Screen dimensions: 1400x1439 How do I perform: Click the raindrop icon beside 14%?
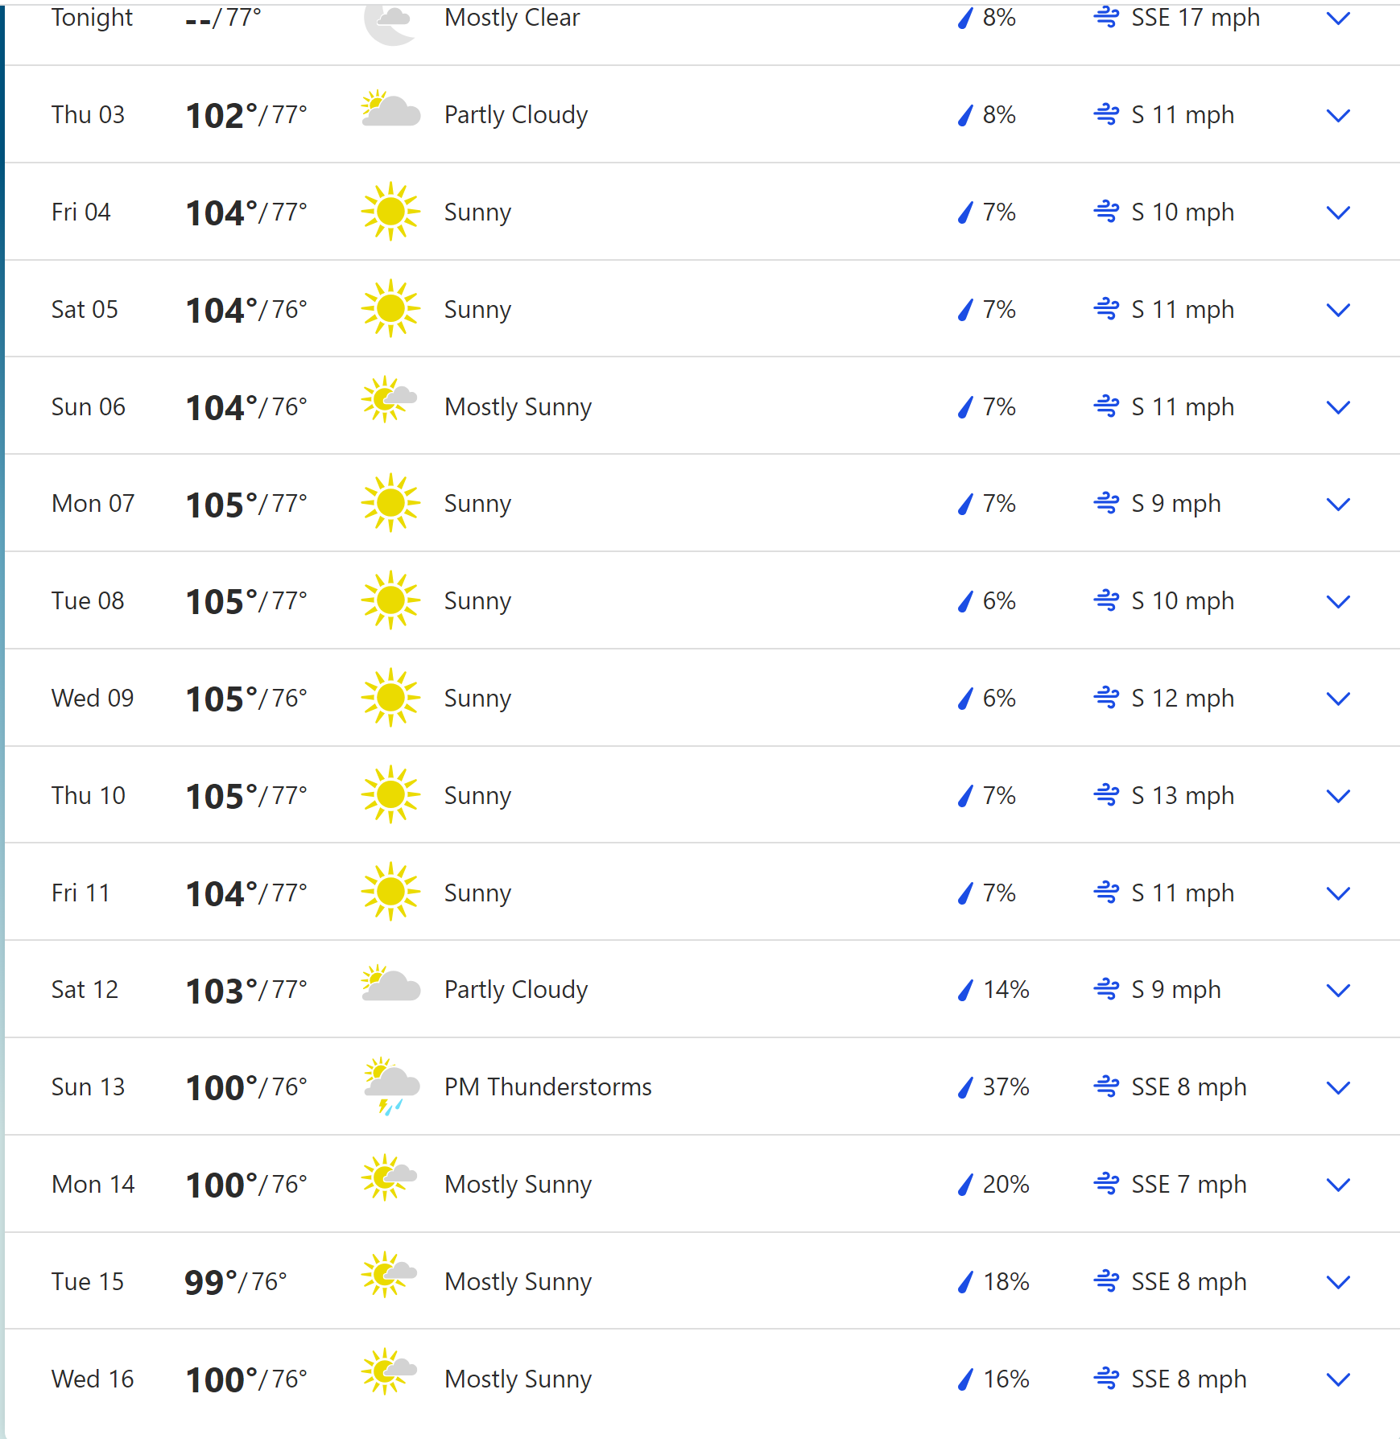click(x=965, y=990)
